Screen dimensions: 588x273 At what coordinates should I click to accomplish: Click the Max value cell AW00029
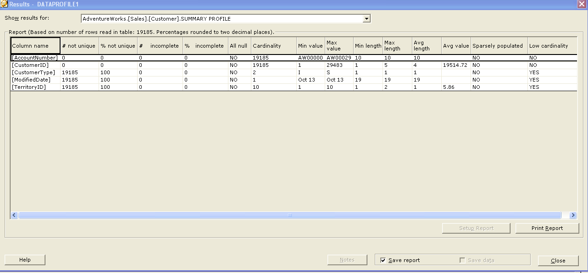[x=339, y=58]
